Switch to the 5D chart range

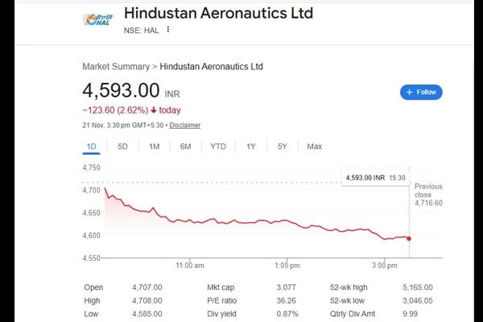coord(123,147)
